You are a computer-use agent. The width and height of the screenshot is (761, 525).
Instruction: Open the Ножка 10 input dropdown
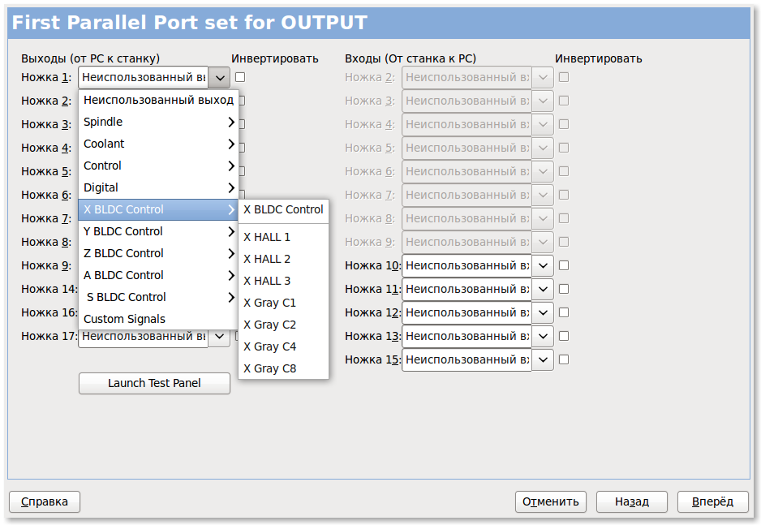coord(542,265)
